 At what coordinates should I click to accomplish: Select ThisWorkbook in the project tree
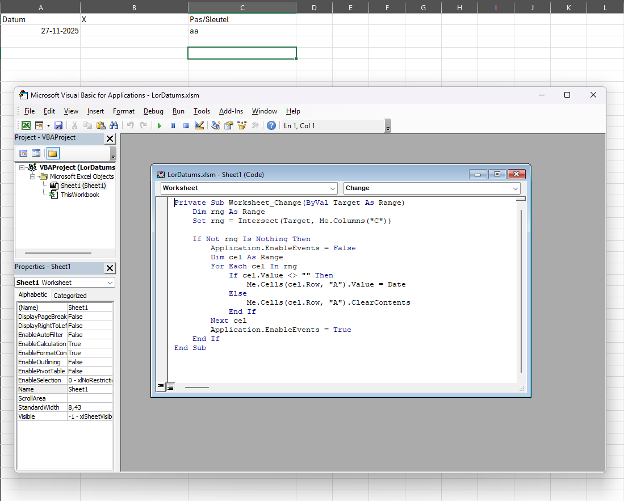tap(79, 195)
